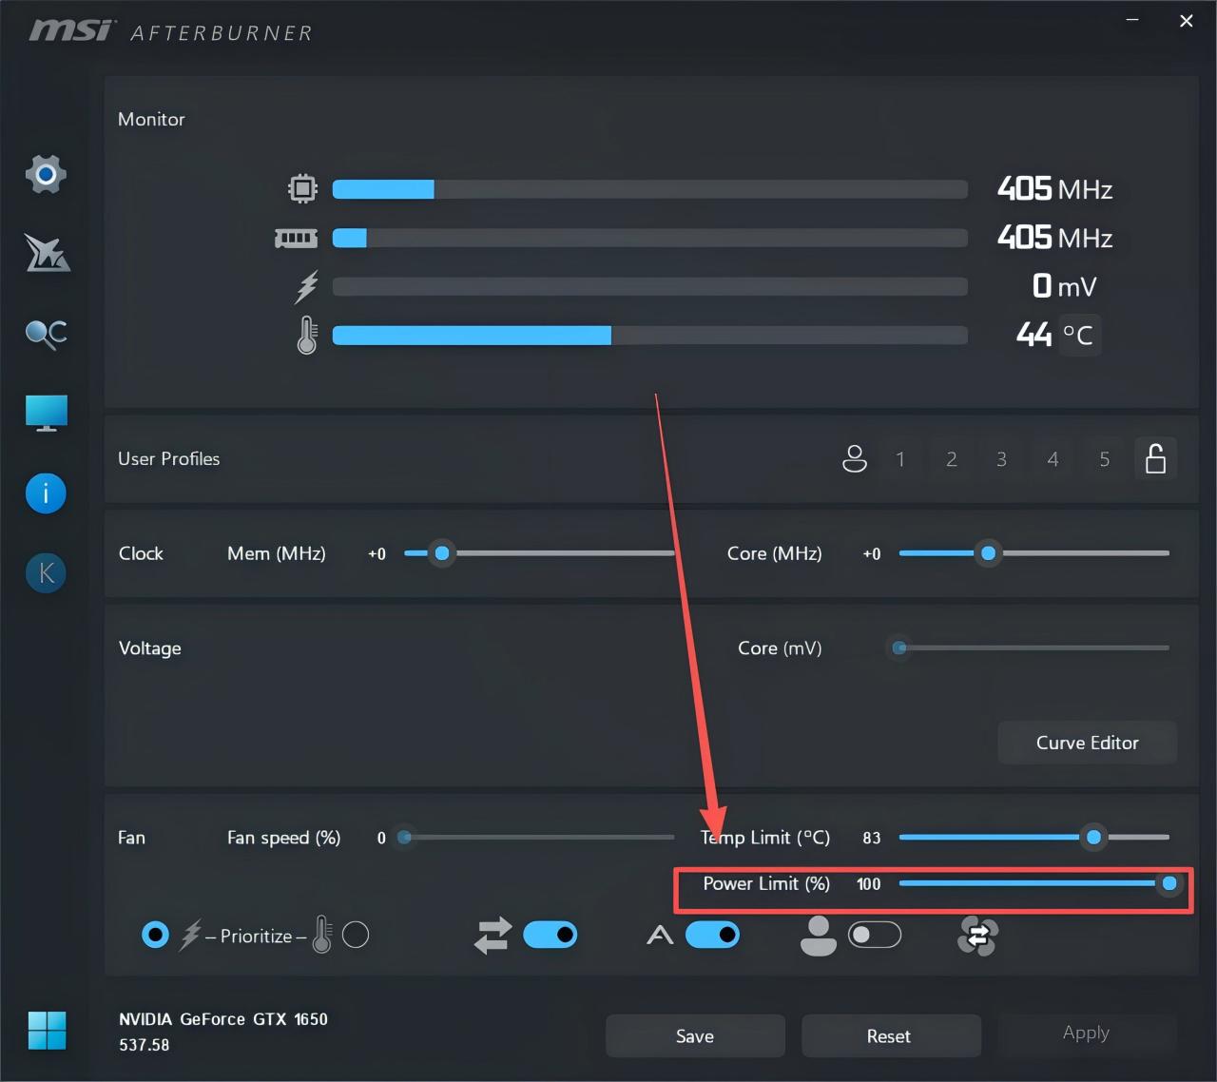
Task: Click the Core (mV) voltage slider handle
Action: pos(898,647)
